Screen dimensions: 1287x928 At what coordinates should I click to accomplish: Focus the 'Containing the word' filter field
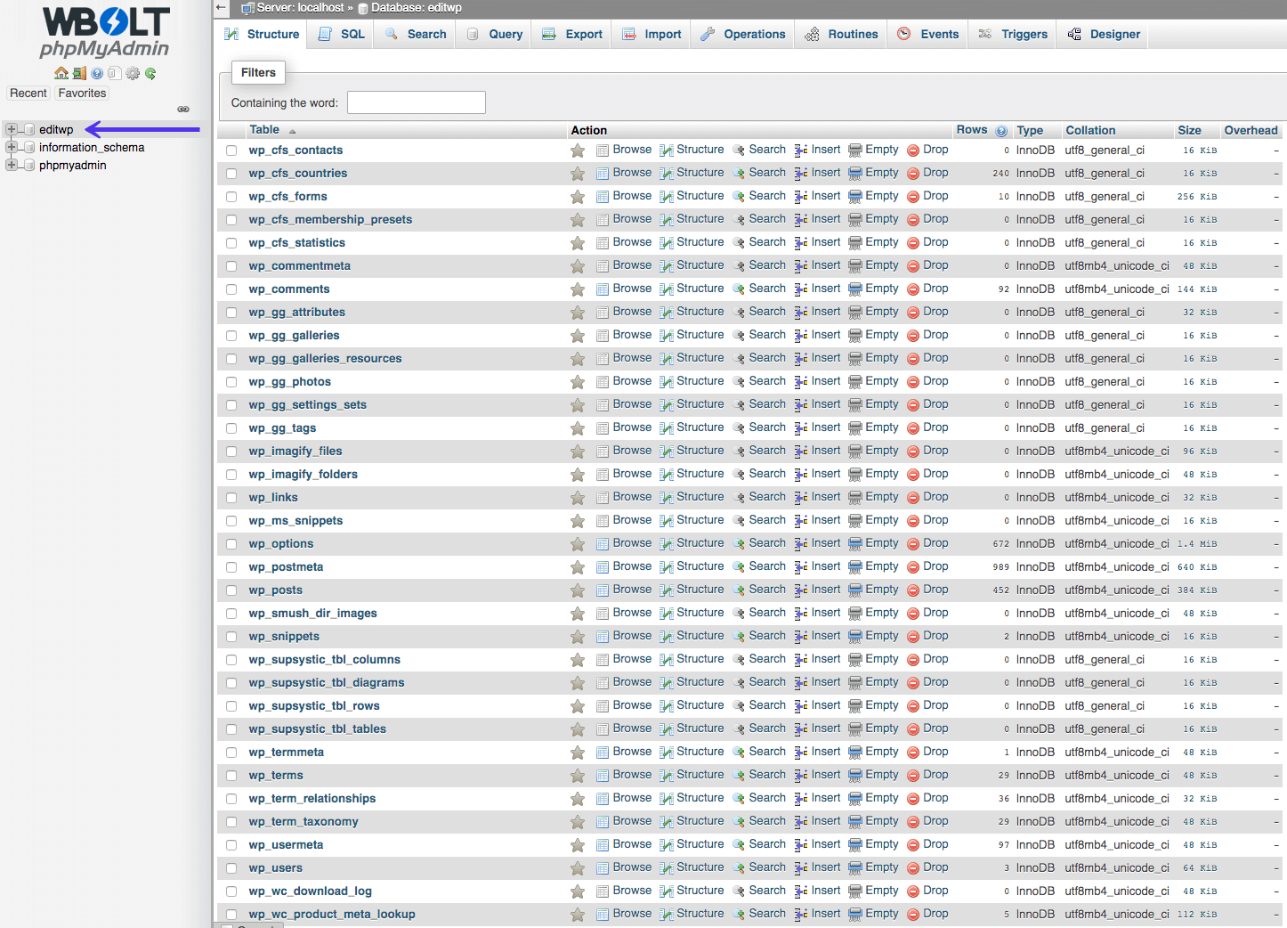point(416,102)
